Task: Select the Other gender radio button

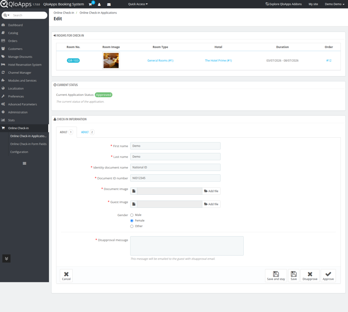Action: pos(132,226)
